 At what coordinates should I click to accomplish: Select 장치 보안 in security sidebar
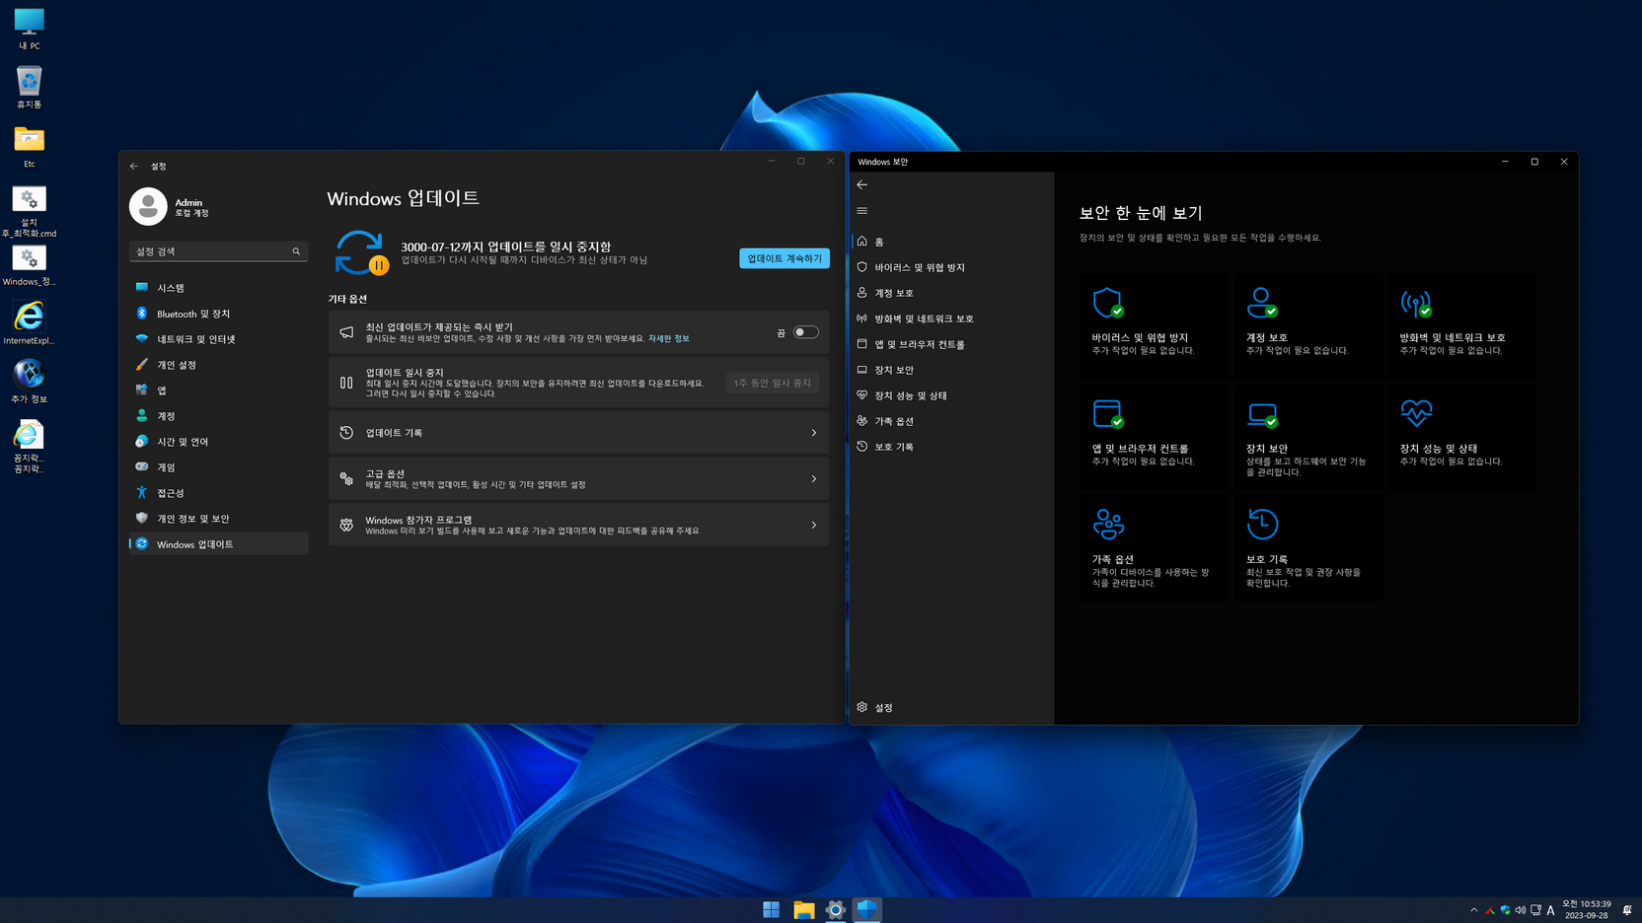tap(951, 370)
